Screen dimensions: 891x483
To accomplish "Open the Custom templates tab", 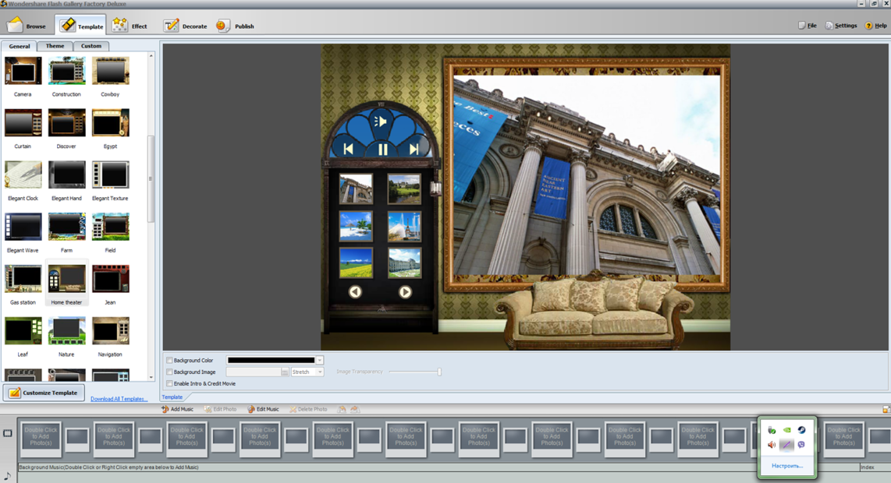I will (x=91, y=46).
